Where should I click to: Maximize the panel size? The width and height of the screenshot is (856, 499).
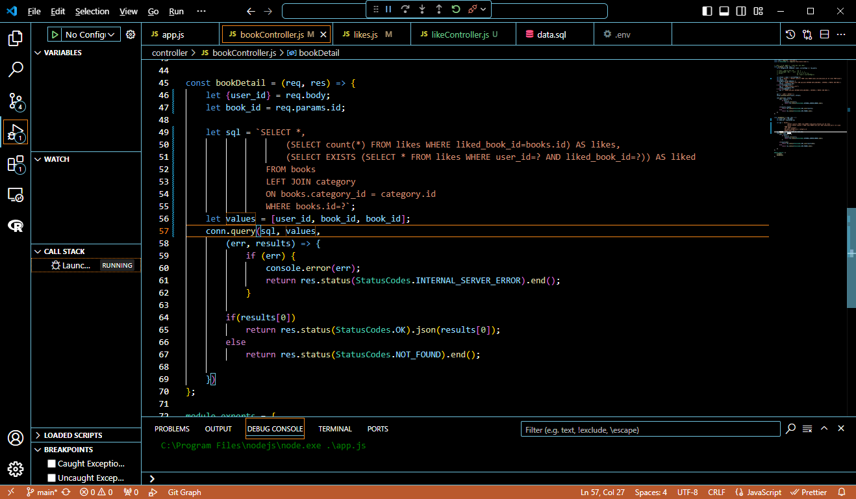pos(824,429)
